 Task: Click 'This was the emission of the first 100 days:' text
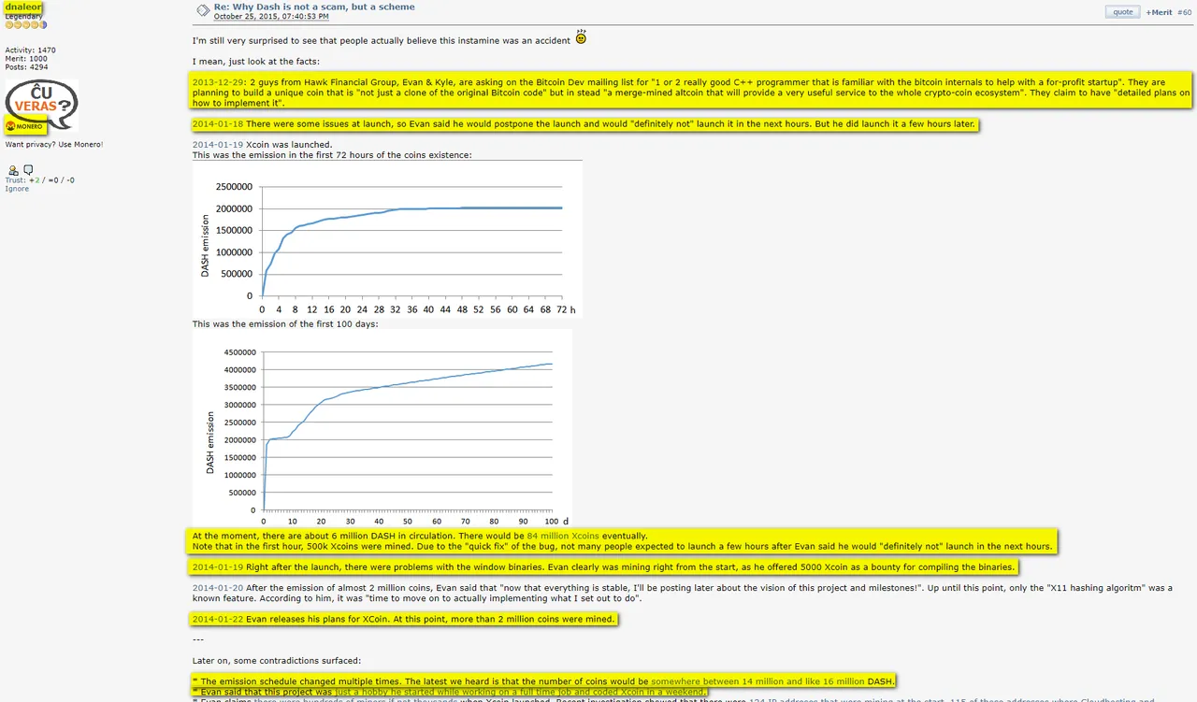[285, 324]
